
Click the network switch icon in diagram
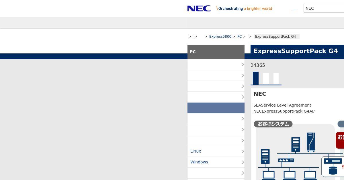(286, 160)
